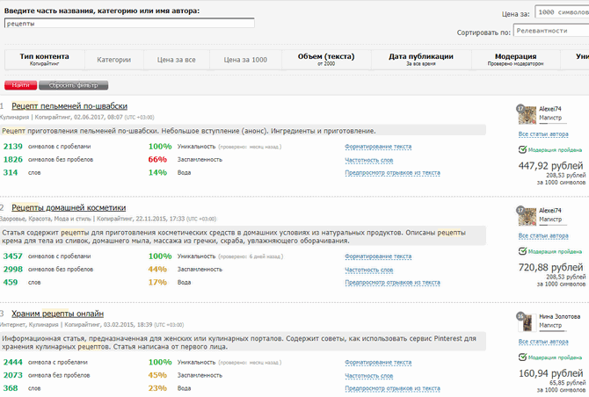
Task: Click the 2139 символов с пробелами value
Action: (13, 147)
